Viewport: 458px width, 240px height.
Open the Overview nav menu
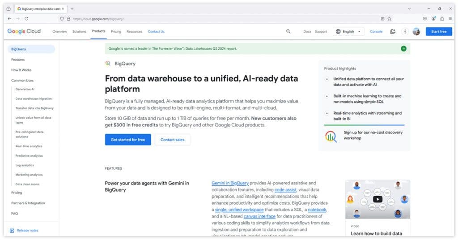click(x=59, y=31)
